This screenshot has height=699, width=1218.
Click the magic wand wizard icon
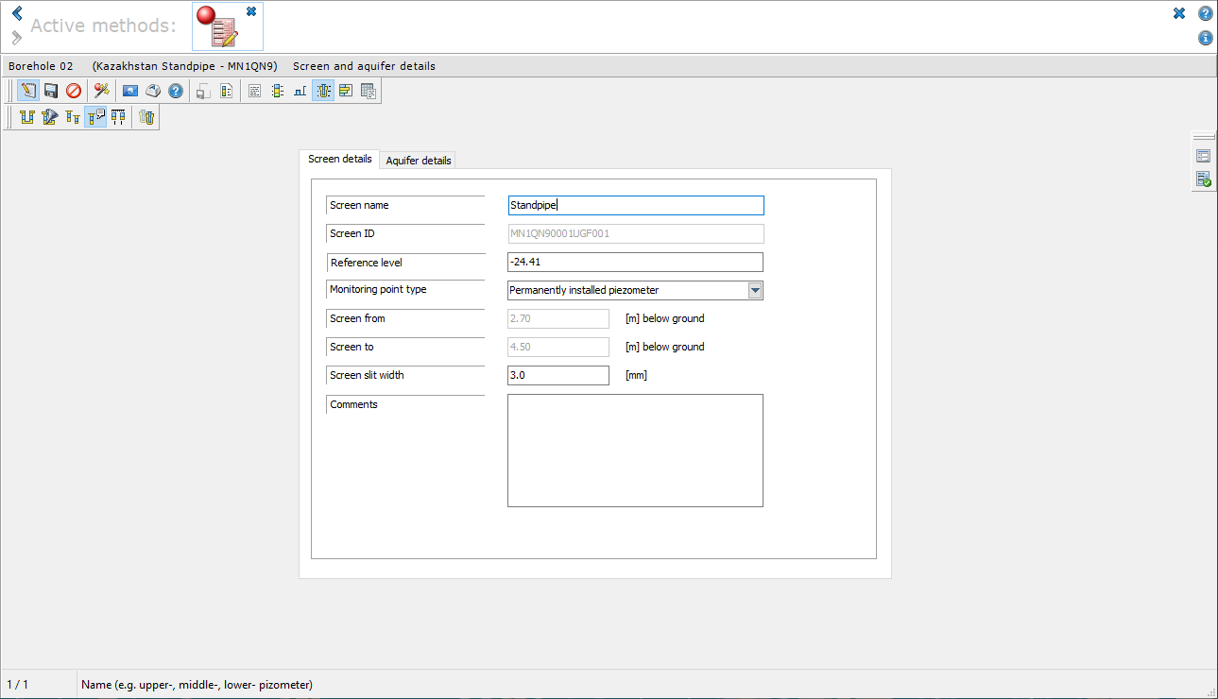[102, 91]
